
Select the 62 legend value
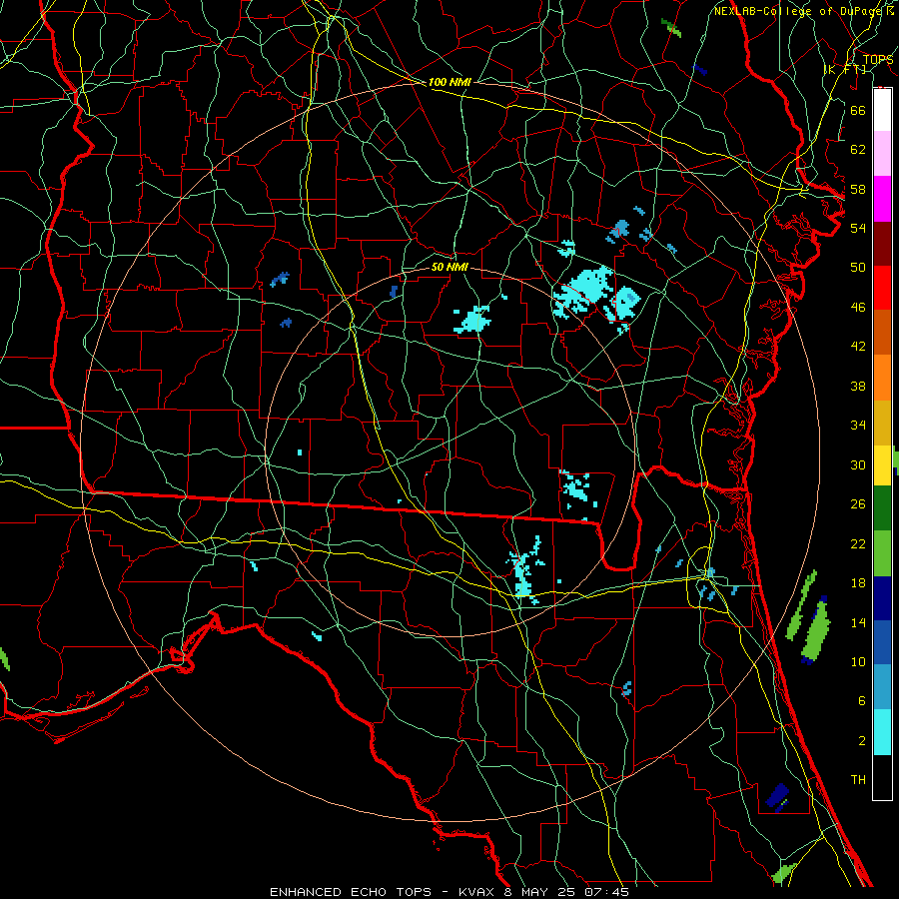(x=858, y=150)
